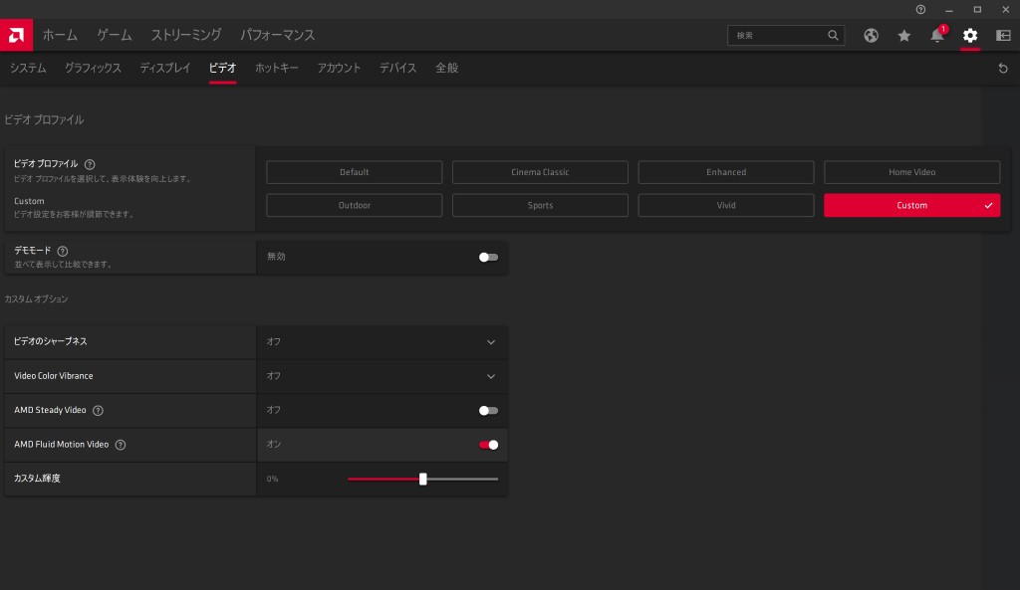The image size is (1020, 590).
Task: Choose the Vivid video profile
Action: pos(725,205)
